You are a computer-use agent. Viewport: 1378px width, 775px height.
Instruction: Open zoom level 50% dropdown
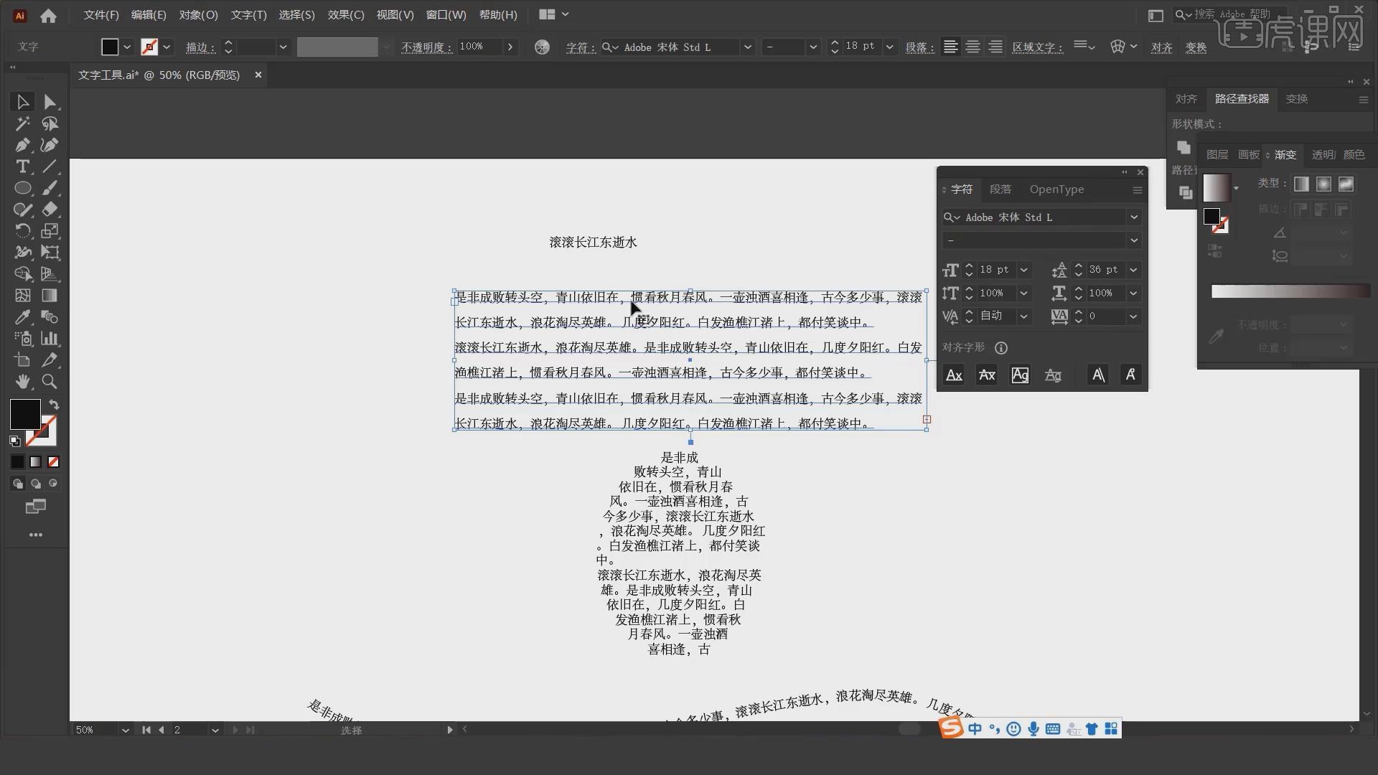pyautogui.click(x=125, y=730)
